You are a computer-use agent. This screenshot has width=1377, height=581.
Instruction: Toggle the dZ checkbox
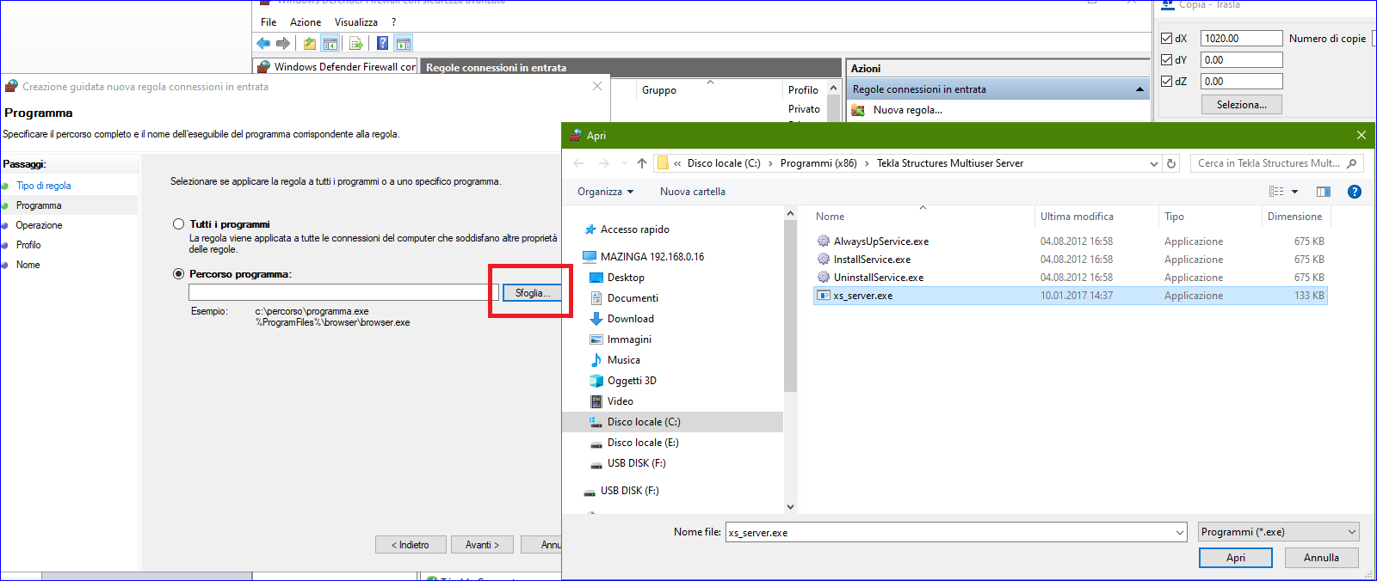[x=1167, y=82]
